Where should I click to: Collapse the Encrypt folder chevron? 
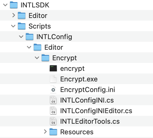click(x=37, y=58)
